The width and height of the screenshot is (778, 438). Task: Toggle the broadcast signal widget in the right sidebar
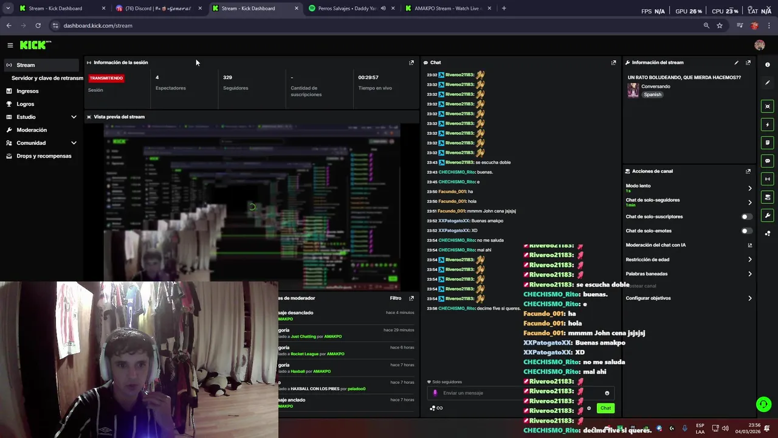pyautogui.click(x=767, y=179)
